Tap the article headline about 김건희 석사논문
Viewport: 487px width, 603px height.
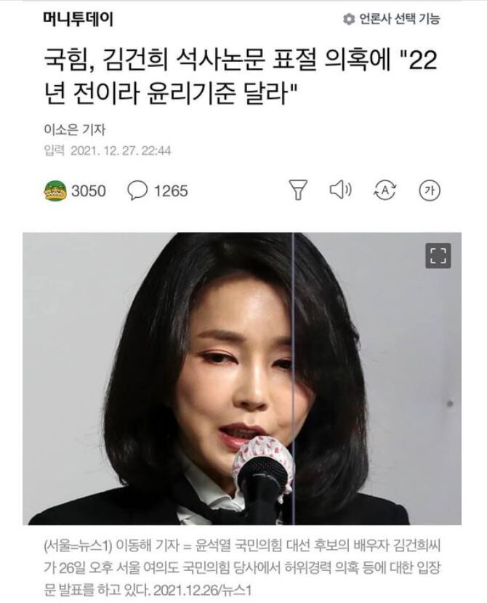(x=241, y=76)
